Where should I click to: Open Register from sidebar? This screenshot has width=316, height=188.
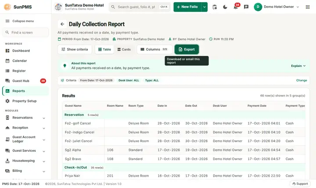25,71
